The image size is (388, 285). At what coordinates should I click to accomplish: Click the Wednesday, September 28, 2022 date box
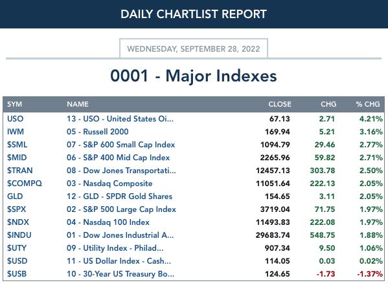tap(194, 48)
